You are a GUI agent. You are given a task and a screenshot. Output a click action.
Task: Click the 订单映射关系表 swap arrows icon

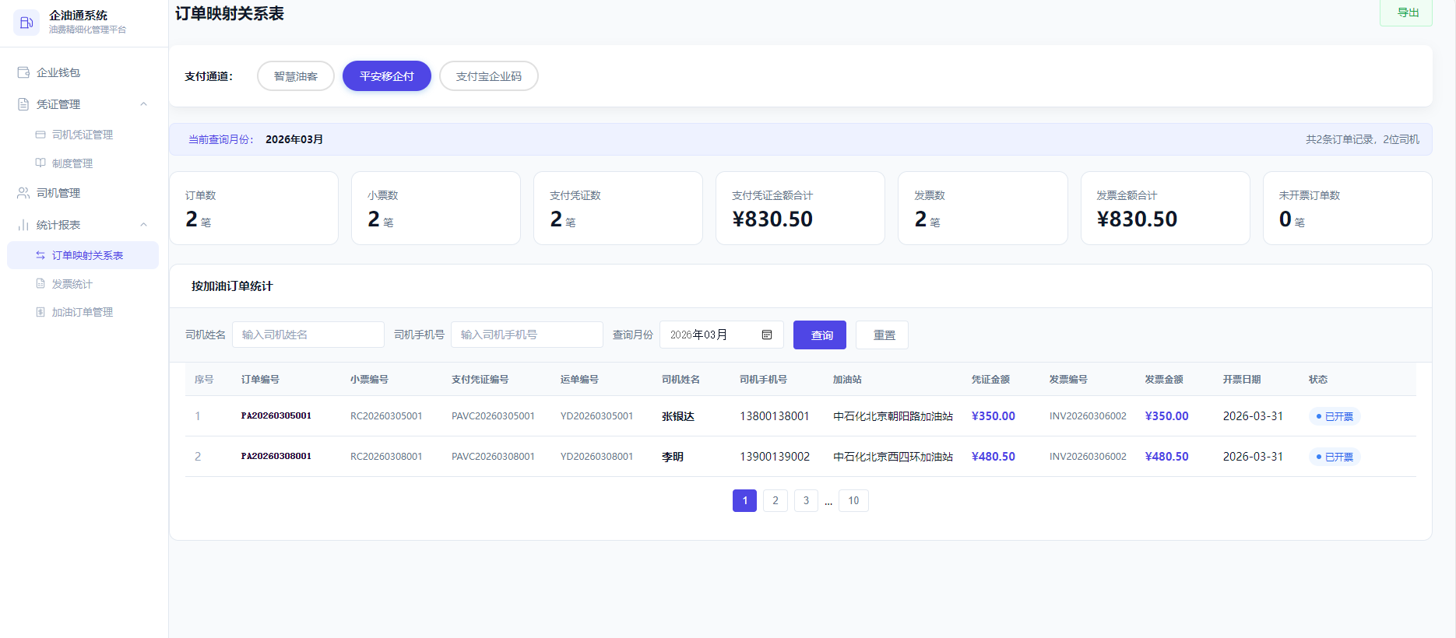pos(40,255)
